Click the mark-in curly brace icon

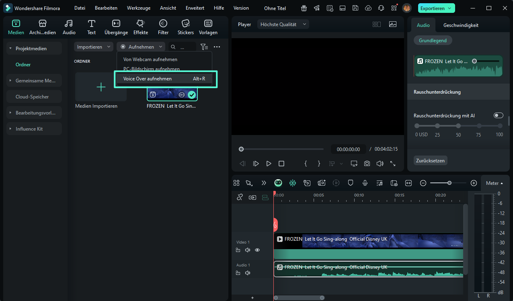[306, 164]
